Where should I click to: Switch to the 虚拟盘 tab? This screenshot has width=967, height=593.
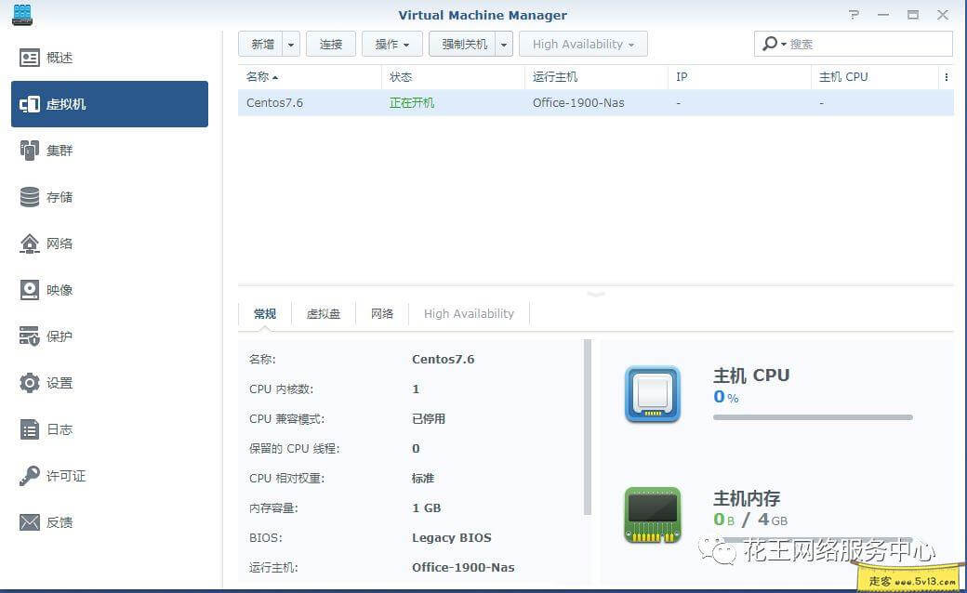click(323, 313)
